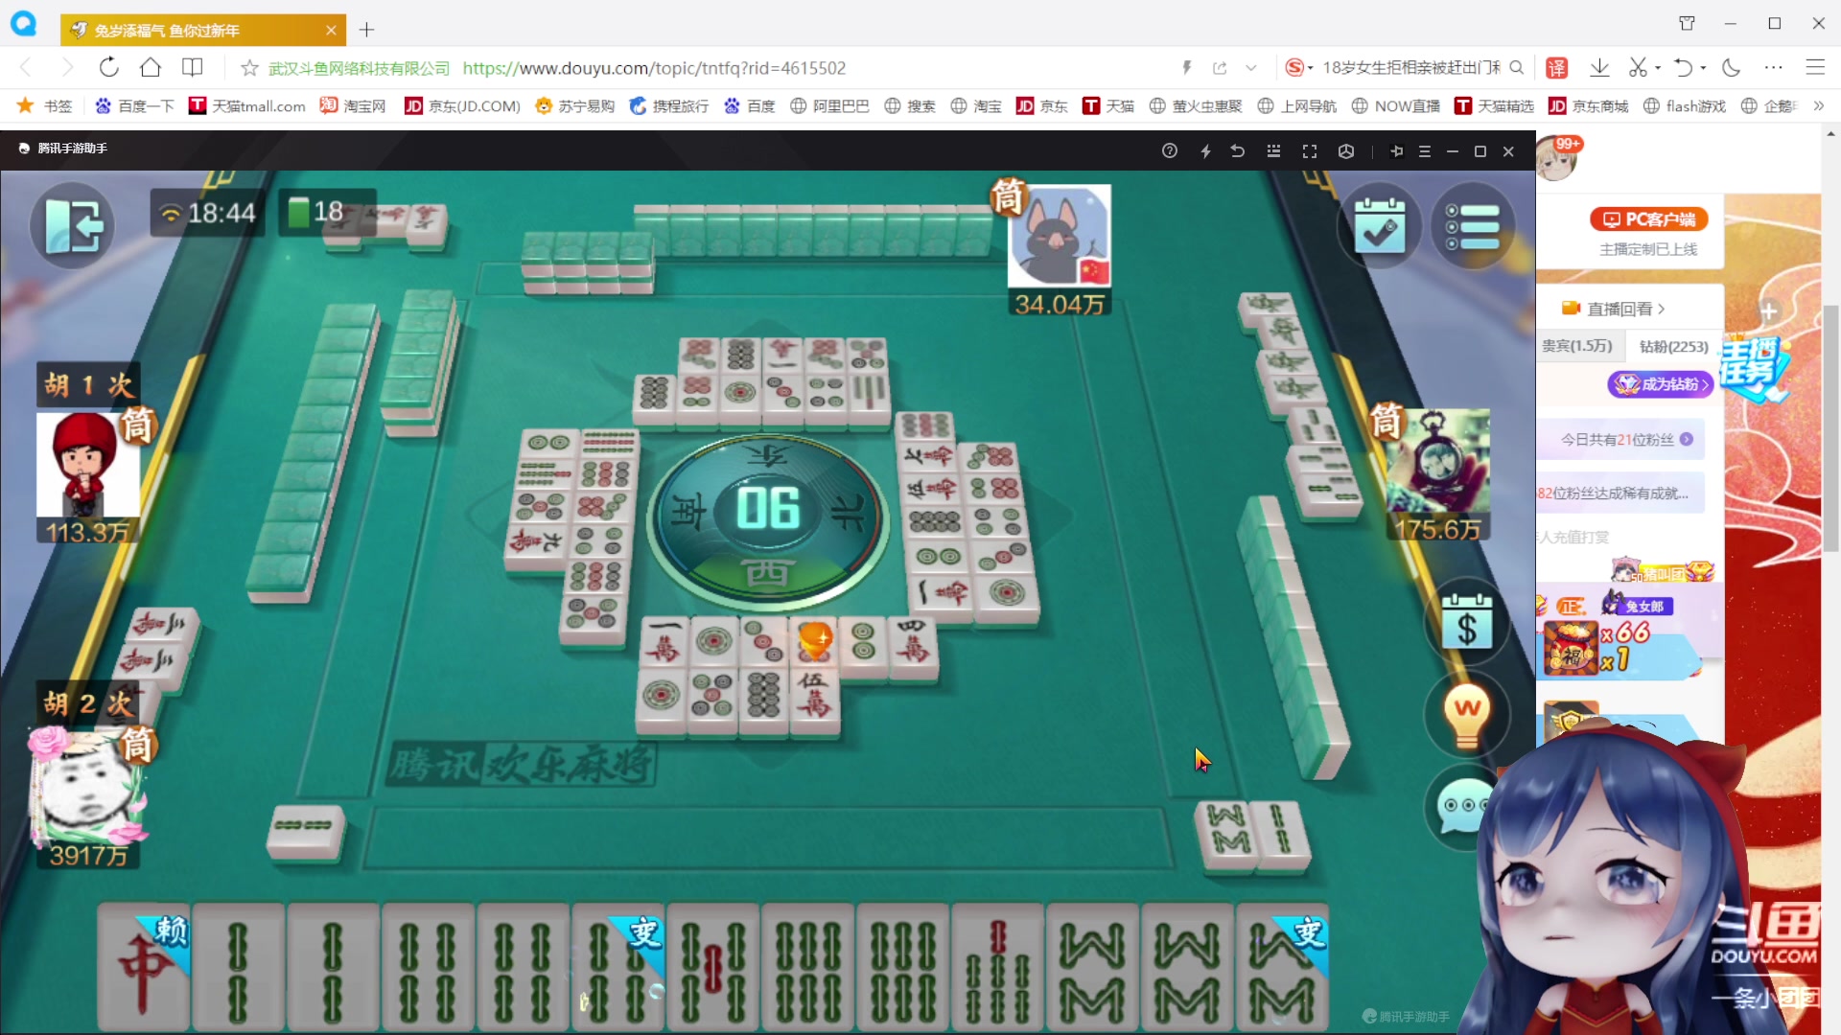Expand hidden bookmarks overflow chevron
Screen dimensions: 1841x1035
pyautogui.click(x=1818, y=106)
